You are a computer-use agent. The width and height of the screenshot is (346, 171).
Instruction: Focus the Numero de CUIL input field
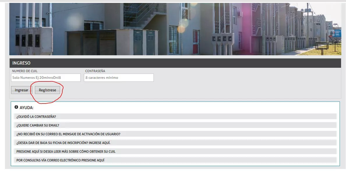46,78
